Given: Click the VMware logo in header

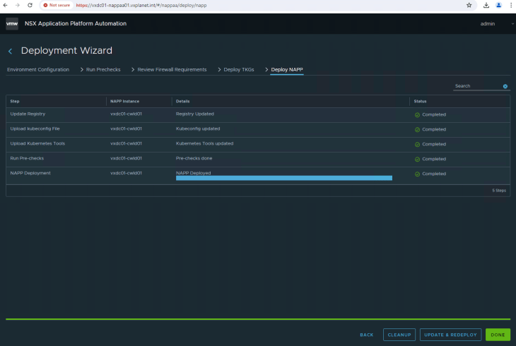Looking at the screenshot, I should point(12,23).
